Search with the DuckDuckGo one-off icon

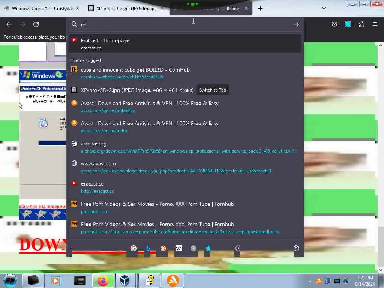point(163,248)
